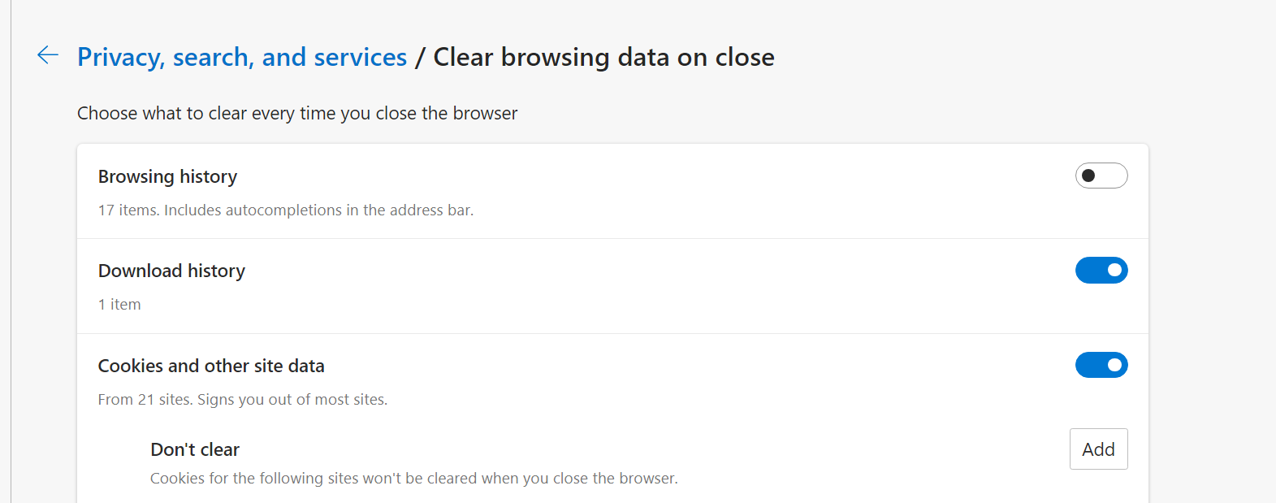Turn off Cookies and other site data toggle

(1101, 366)
